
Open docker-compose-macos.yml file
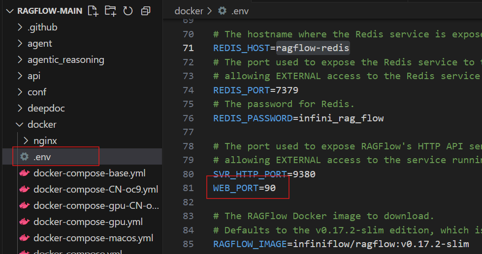click(93, 238)
